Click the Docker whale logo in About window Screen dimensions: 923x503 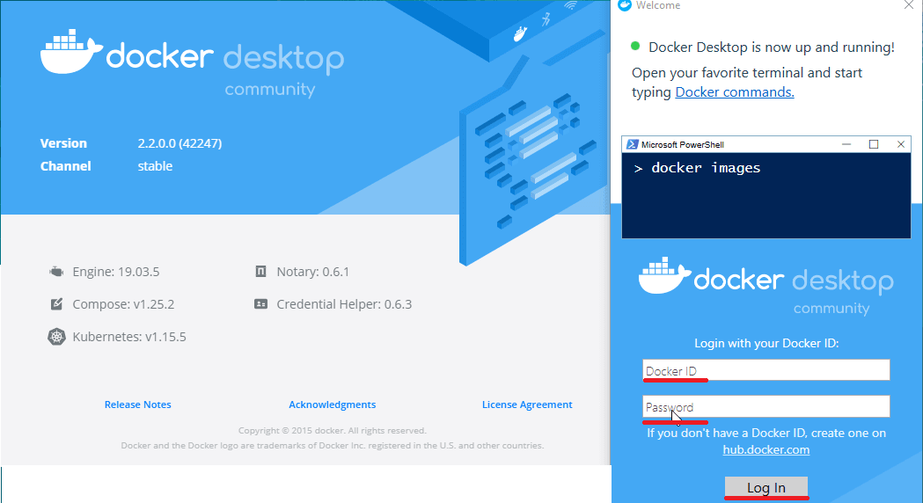click(x=71, y=52)
